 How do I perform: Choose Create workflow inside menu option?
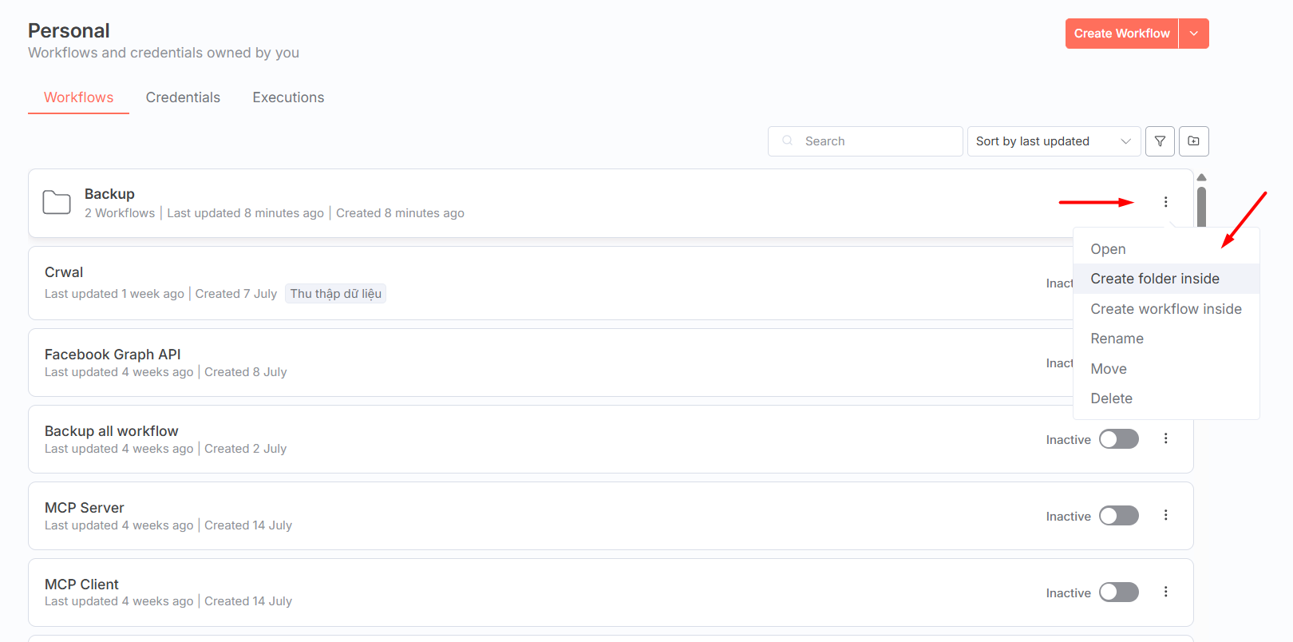(x=1166, y=309)
